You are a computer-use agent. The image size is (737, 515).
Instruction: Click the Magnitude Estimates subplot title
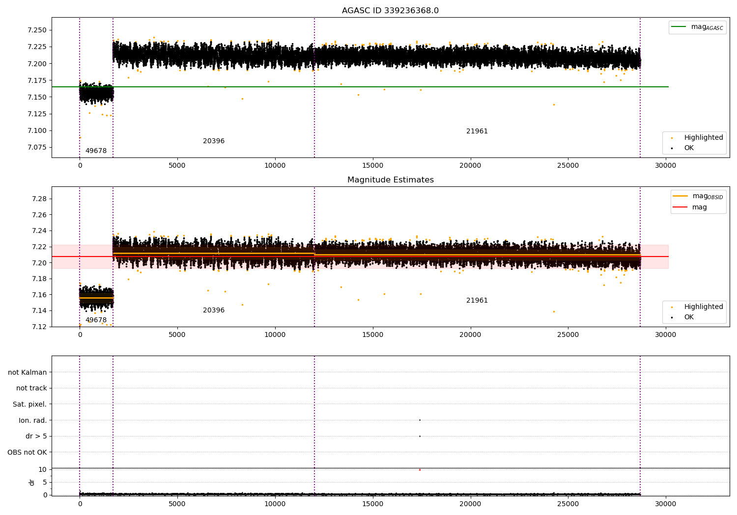point(390,180)
